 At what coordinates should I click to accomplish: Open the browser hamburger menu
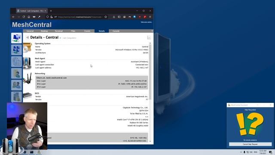(150, 17)
